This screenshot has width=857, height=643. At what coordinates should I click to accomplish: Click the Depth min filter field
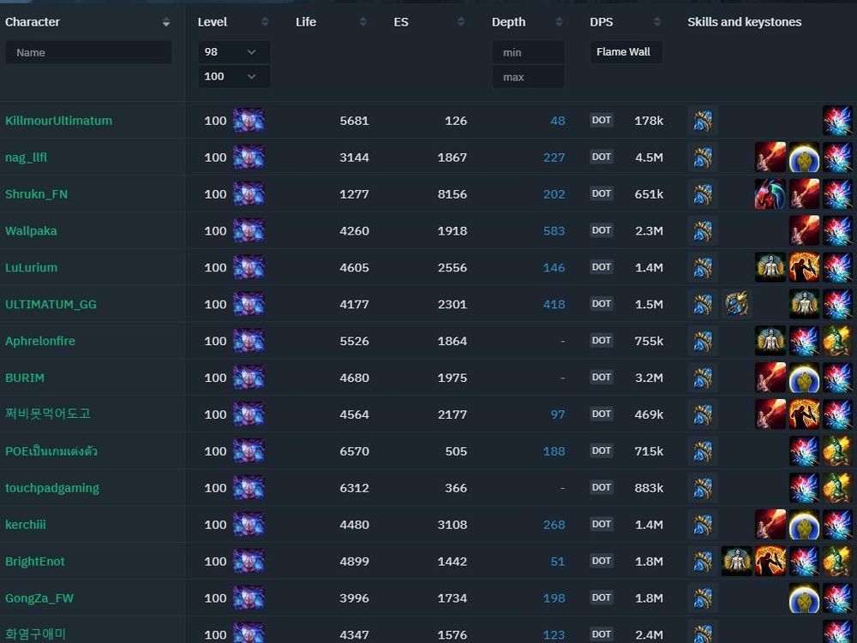point(528,52)
